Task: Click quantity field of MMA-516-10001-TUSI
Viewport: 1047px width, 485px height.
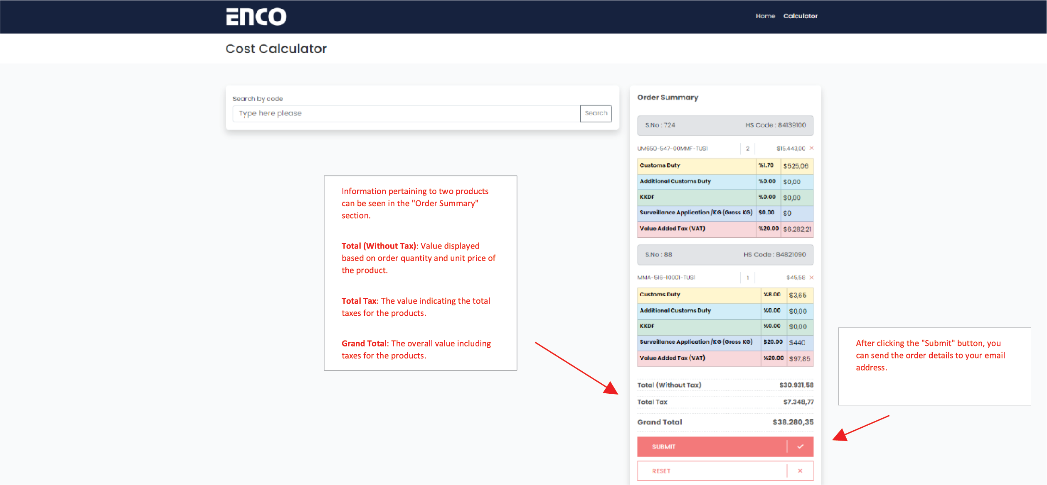Action: [747, 278]
